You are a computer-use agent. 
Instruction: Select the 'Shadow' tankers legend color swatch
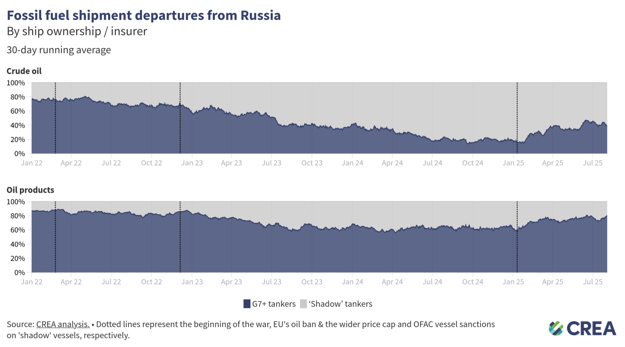click(303, 304)
